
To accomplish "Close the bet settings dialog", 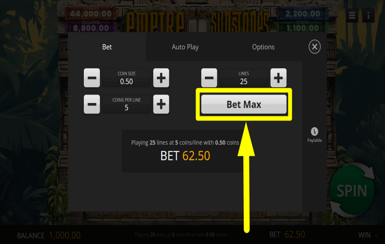I will [314, 47].
